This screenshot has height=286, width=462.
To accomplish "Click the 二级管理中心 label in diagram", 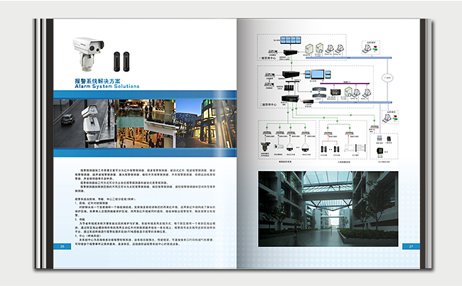I will (268, 104).
